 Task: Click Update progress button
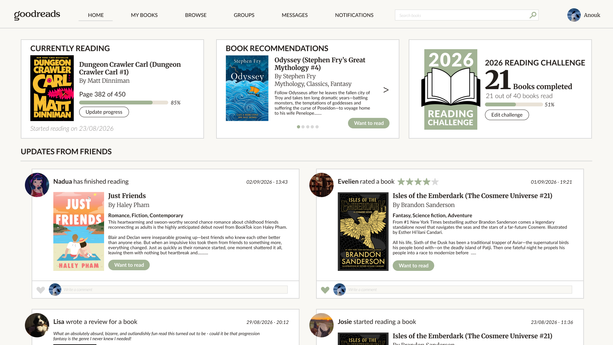click(104, 112)
